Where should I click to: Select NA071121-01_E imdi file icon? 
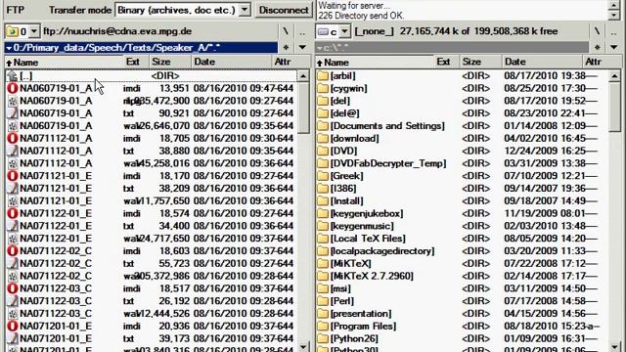pyautogui.click(x=13, y=176)
